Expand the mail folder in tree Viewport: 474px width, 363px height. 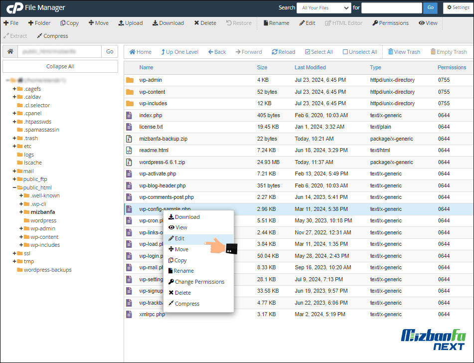14,171
